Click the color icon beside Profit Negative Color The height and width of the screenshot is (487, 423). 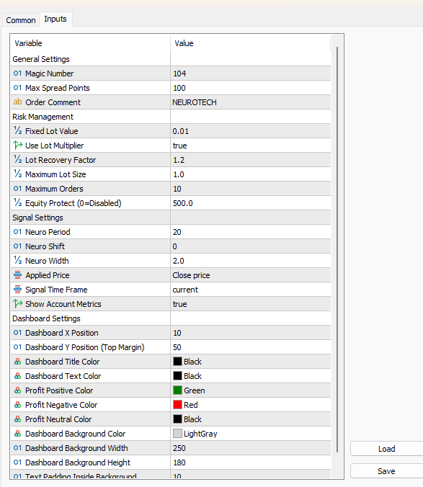tap(18, 405)
